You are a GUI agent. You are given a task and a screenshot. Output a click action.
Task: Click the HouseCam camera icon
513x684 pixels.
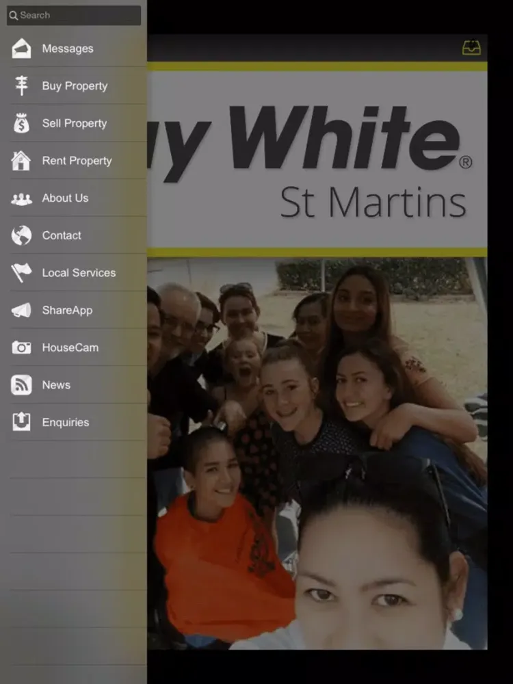tap(21, 347)
